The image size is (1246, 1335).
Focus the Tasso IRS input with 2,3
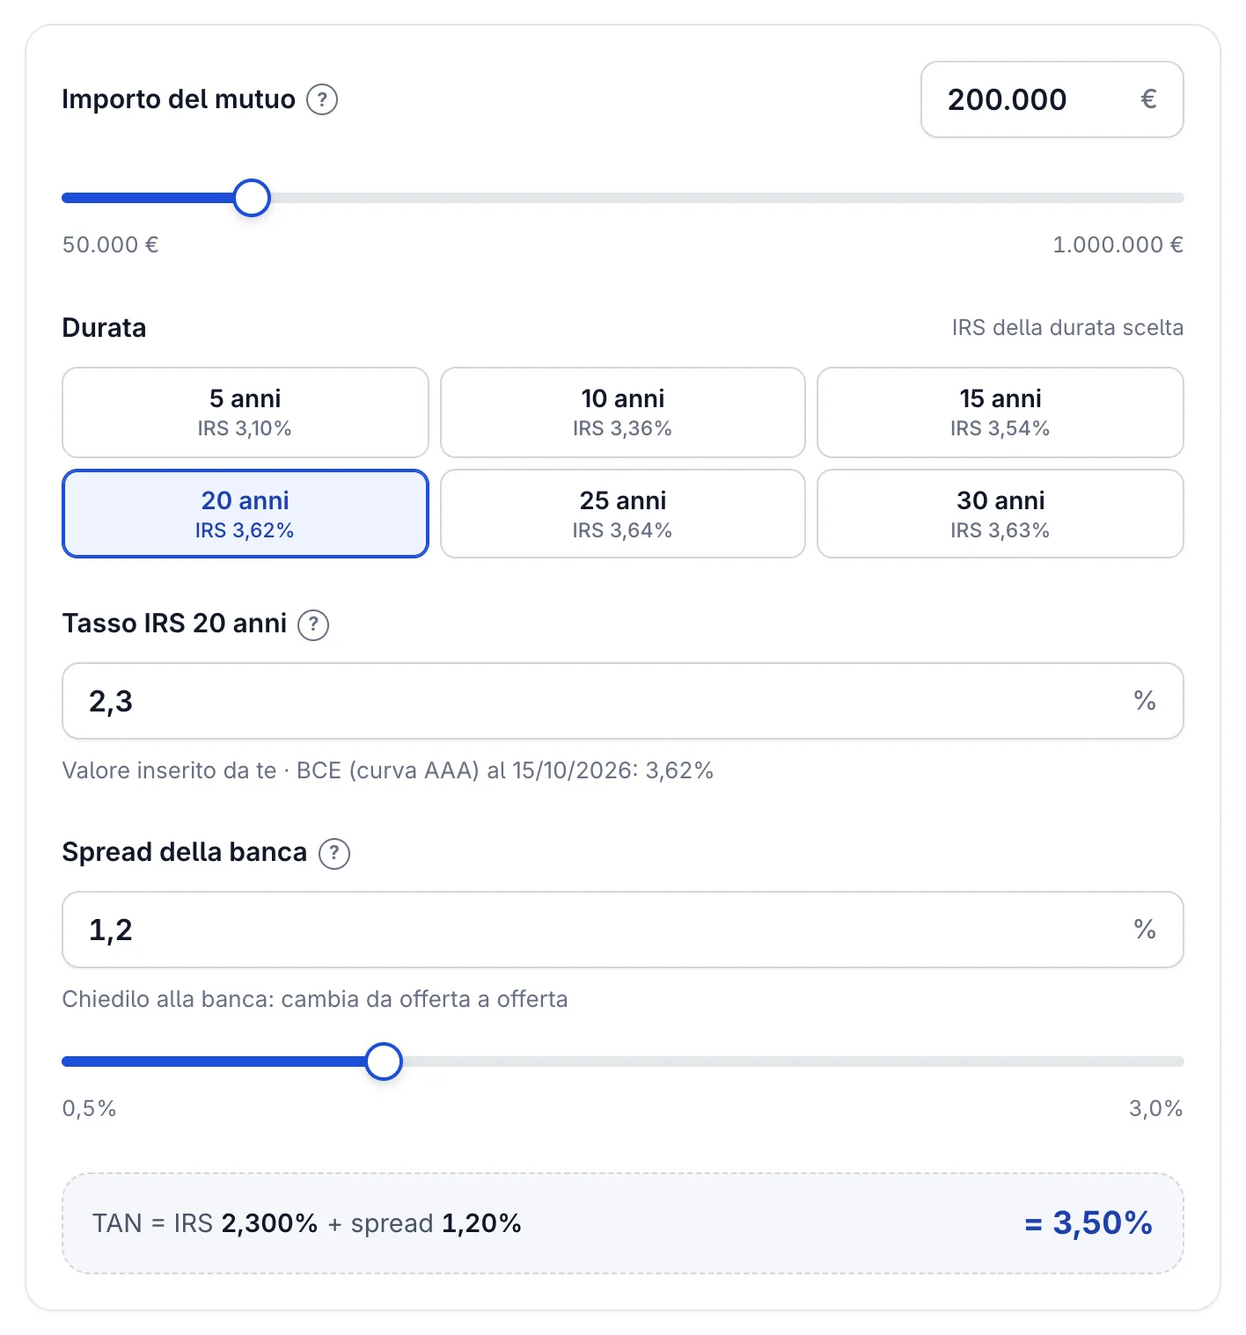[623, 701]
